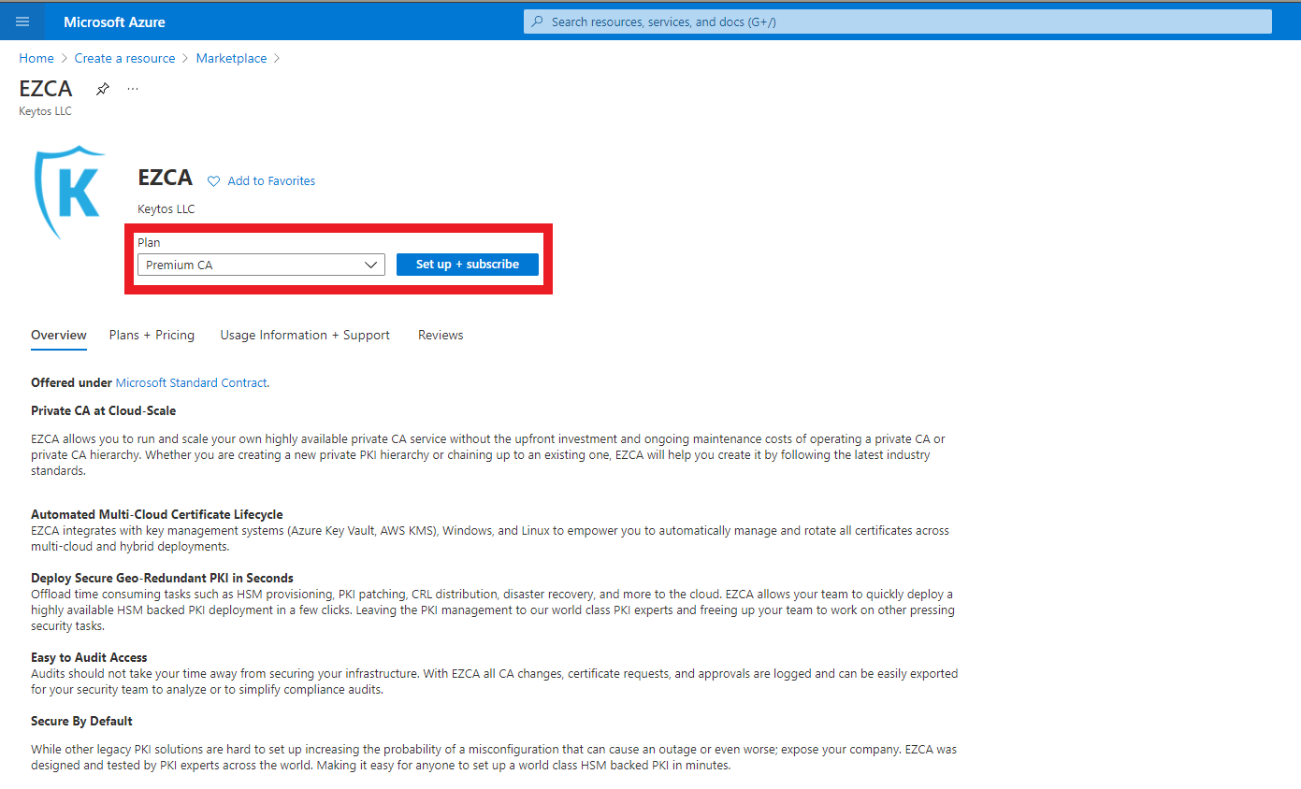
Task: Click the Set up + subscribe button
Action: pos(468,265)
